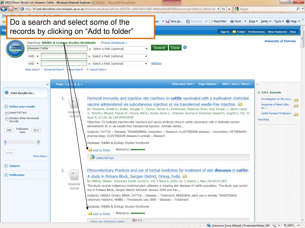Open the Page menu in toolbar
The height and width of the screenshot is (228, 305).
click(253, 21)
